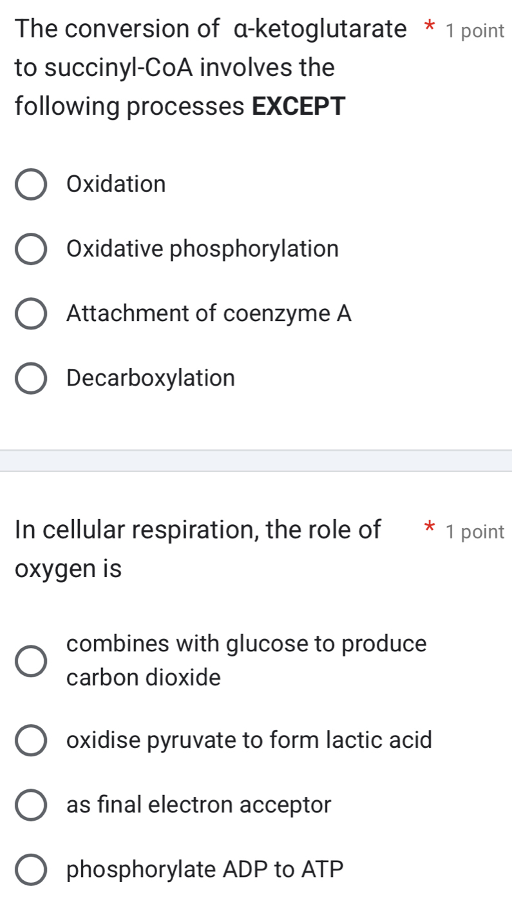512x924 pixels.
Task: Select the radio circle for oxidise pyruvate
Action: coord(30,740)
